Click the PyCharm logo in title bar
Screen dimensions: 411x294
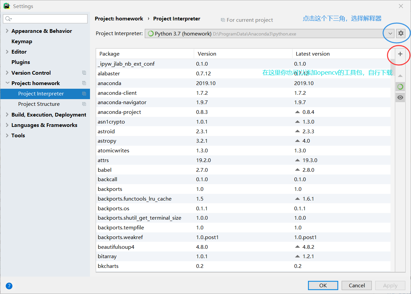[x=6, y=6]
